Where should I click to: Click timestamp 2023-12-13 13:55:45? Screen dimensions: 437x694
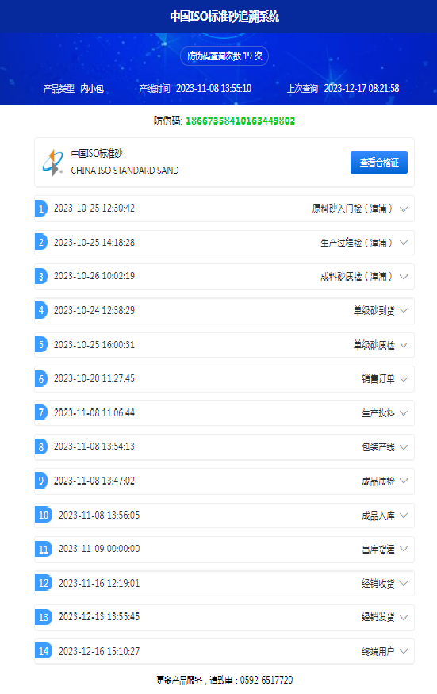click(x=99, y=617)
